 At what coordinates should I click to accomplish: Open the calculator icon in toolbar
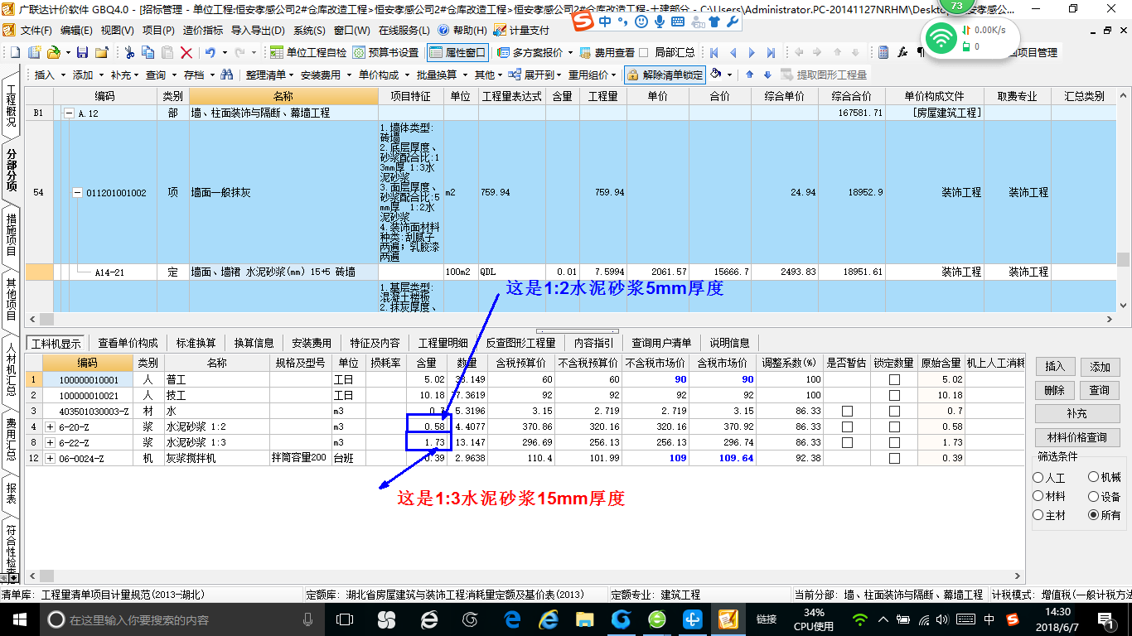point(883,53)
